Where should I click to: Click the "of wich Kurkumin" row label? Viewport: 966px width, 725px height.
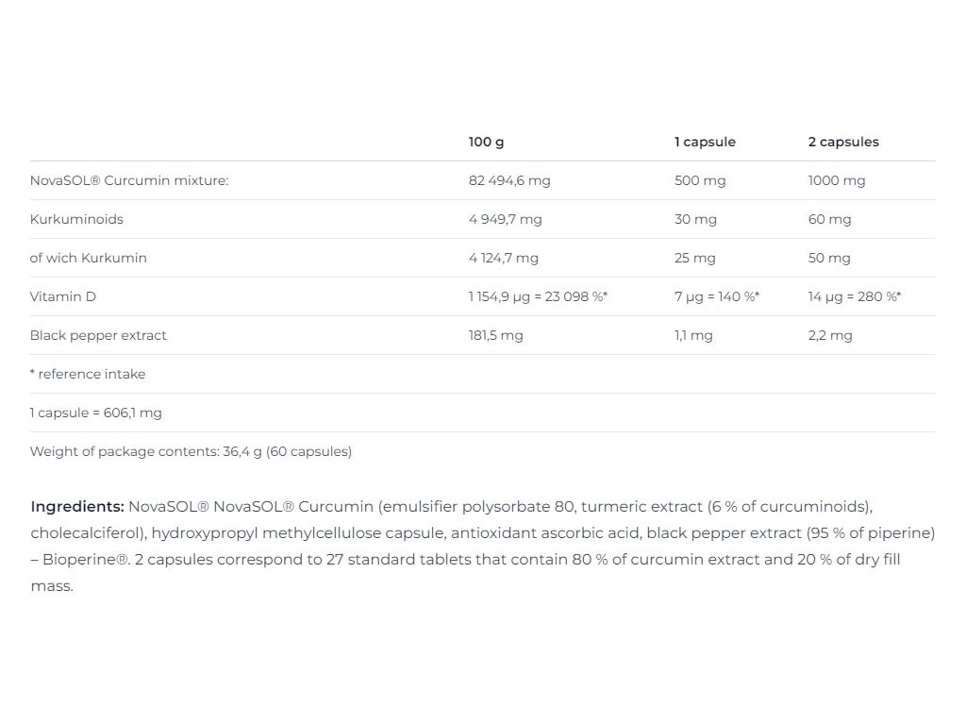pyautogui.click(x=88, y=258)
